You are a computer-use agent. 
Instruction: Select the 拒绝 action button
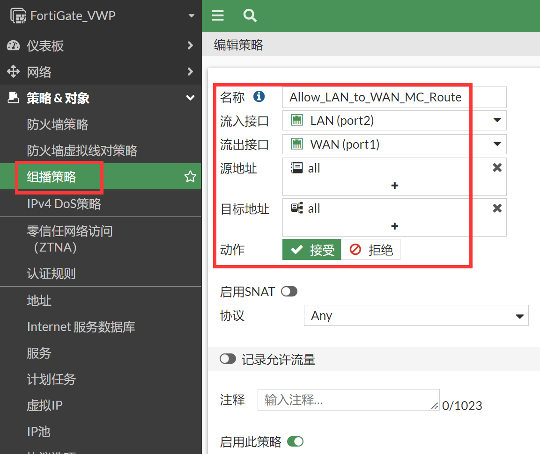pos(371,250)
